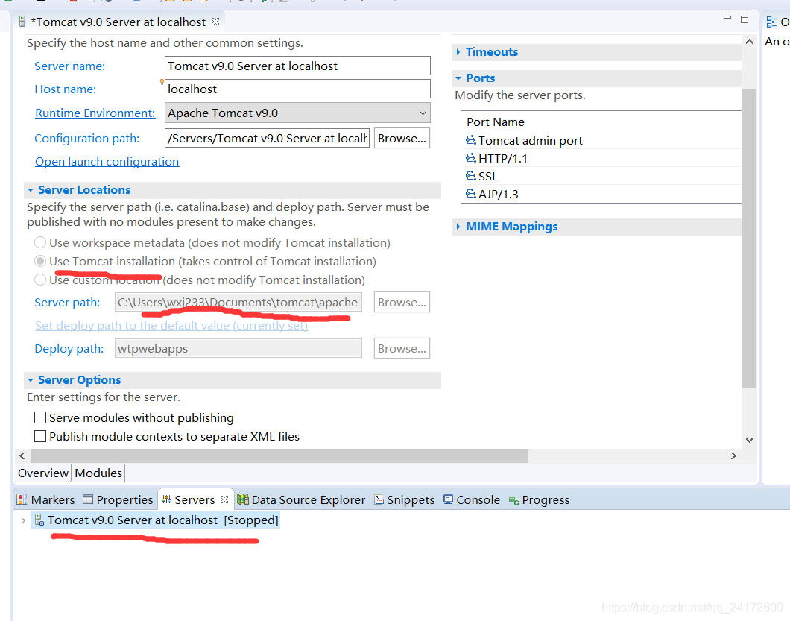Click the horizontal scrollbar right arrow

tap(733, 455)
